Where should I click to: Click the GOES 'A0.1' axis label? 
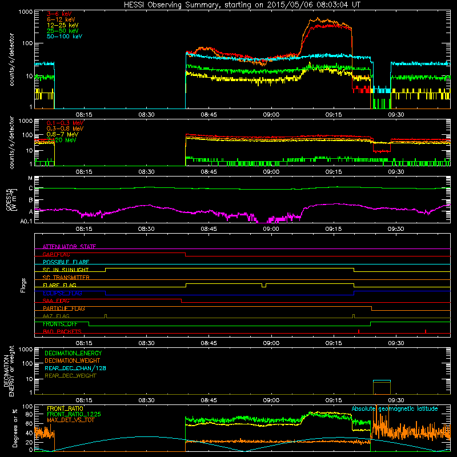(26, 221)
